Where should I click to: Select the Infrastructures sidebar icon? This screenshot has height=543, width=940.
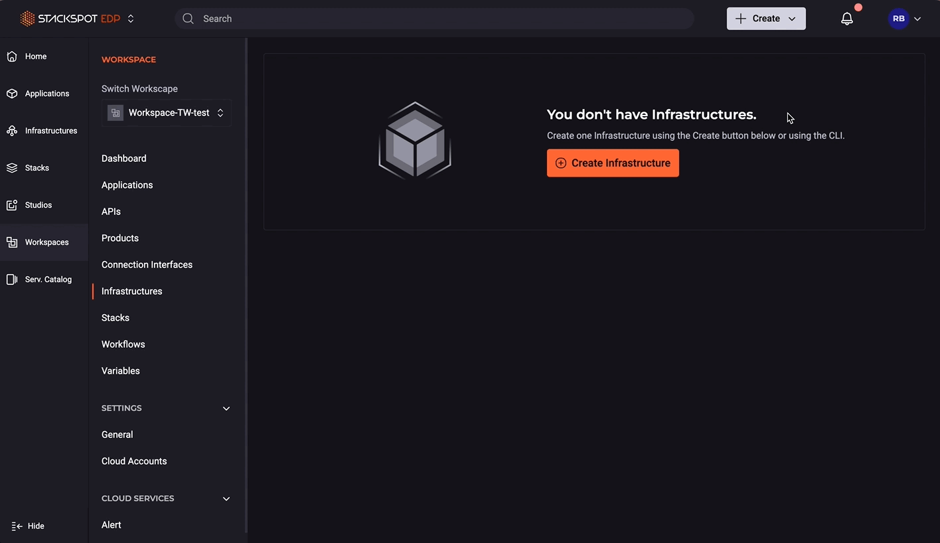(x=12, y=130)
